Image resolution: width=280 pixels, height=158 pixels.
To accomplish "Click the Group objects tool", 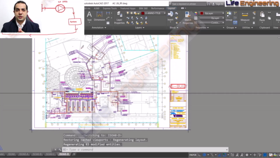I will pos(229,16).
